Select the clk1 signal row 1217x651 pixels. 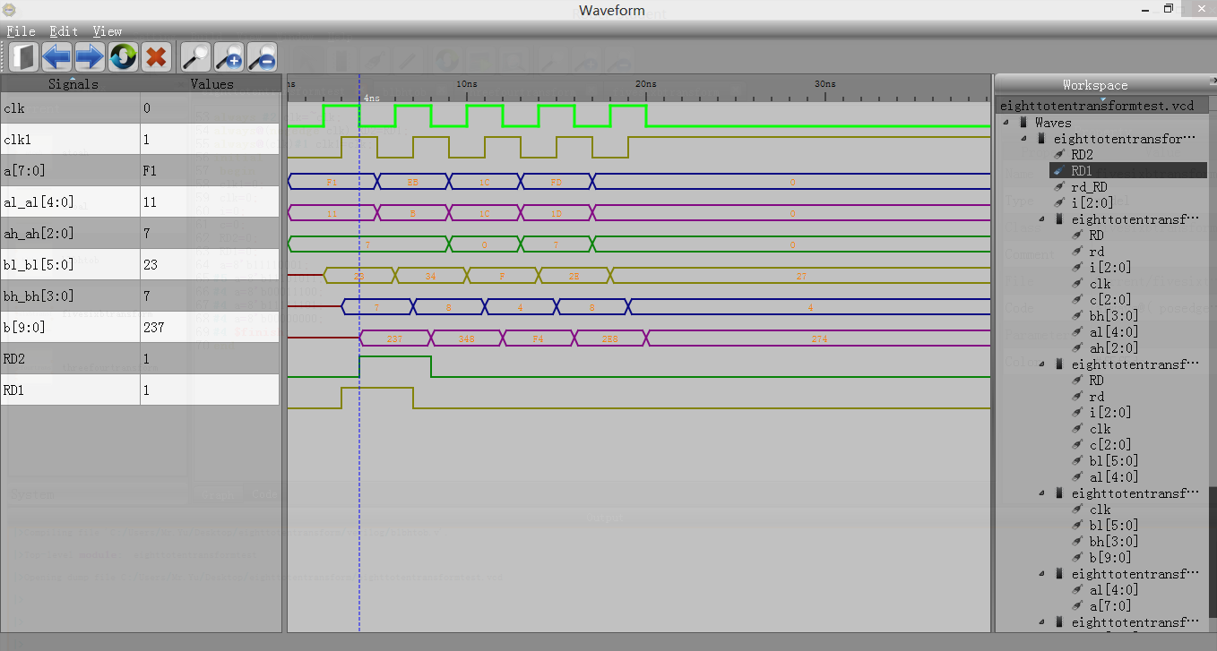point(141,140)
